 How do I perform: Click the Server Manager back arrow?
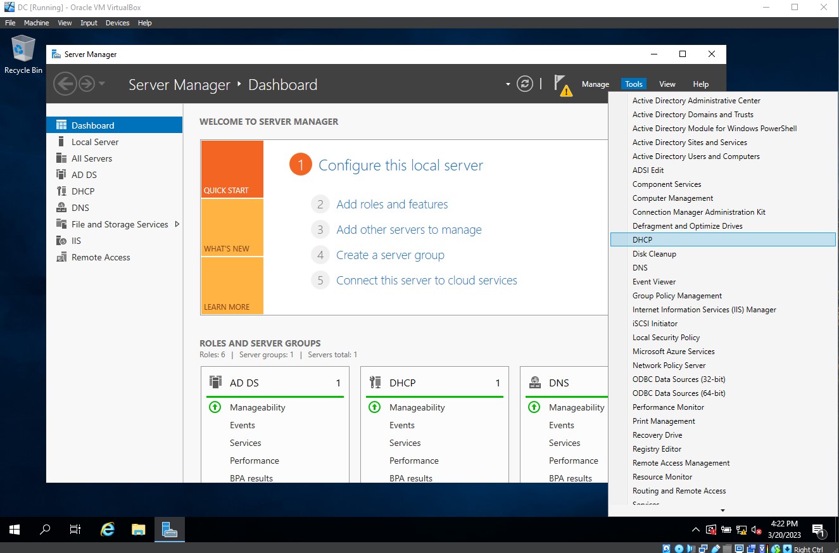pos(65,84)
